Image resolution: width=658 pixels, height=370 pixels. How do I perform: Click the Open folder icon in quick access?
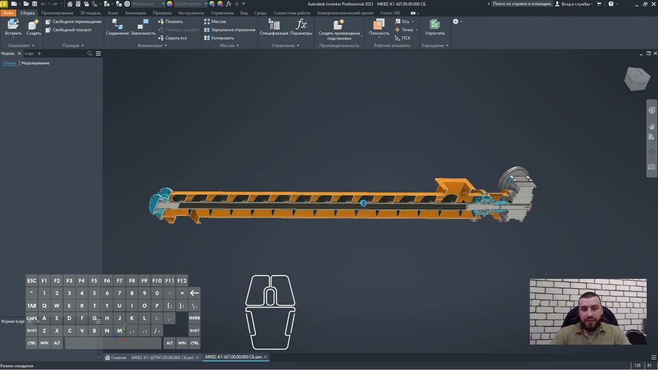(26, 4)
